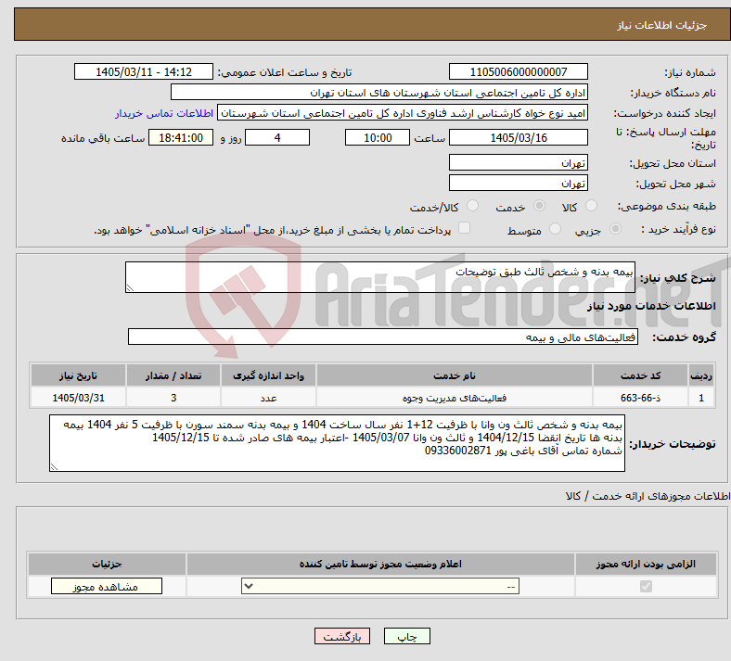731x661 pixels.
Task: Click the row number 1 cell
Action: (701, 398)
